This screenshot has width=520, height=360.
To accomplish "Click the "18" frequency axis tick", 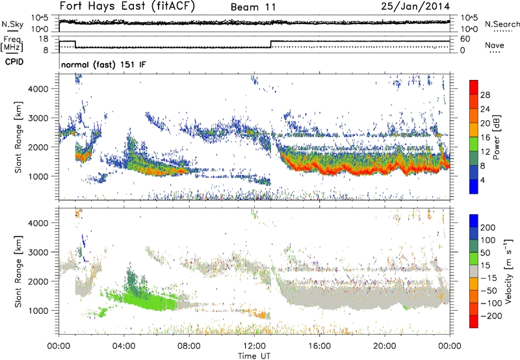I will (44, 39).
